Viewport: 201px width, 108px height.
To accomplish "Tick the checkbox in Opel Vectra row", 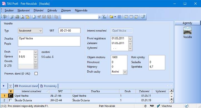I will click(x=11, y=96).
